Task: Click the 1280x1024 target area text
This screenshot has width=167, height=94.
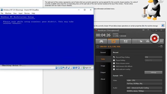Action: pos(110,46)
